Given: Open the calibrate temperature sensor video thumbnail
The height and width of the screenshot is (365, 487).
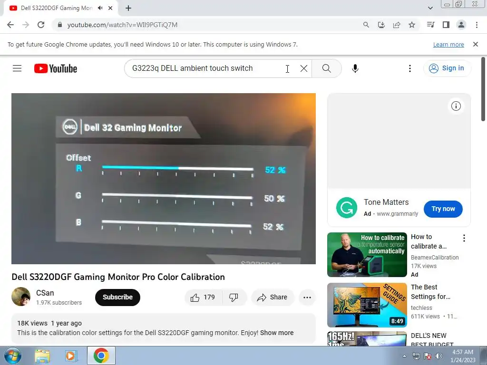Looking at the screenshot, I should click(x=367, y=255).
